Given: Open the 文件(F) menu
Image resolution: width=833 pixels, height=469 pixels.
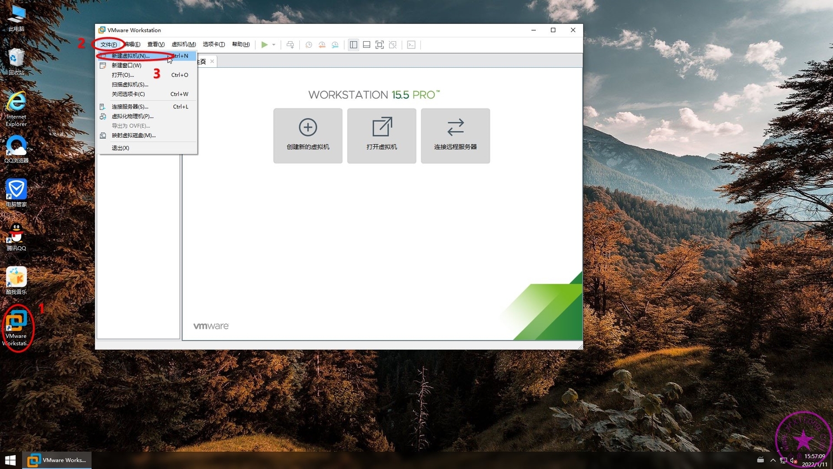Looking at the screenshot, I should 109,44.
